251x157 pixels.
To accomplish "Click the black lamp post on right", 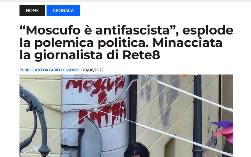I will [198, 116].
